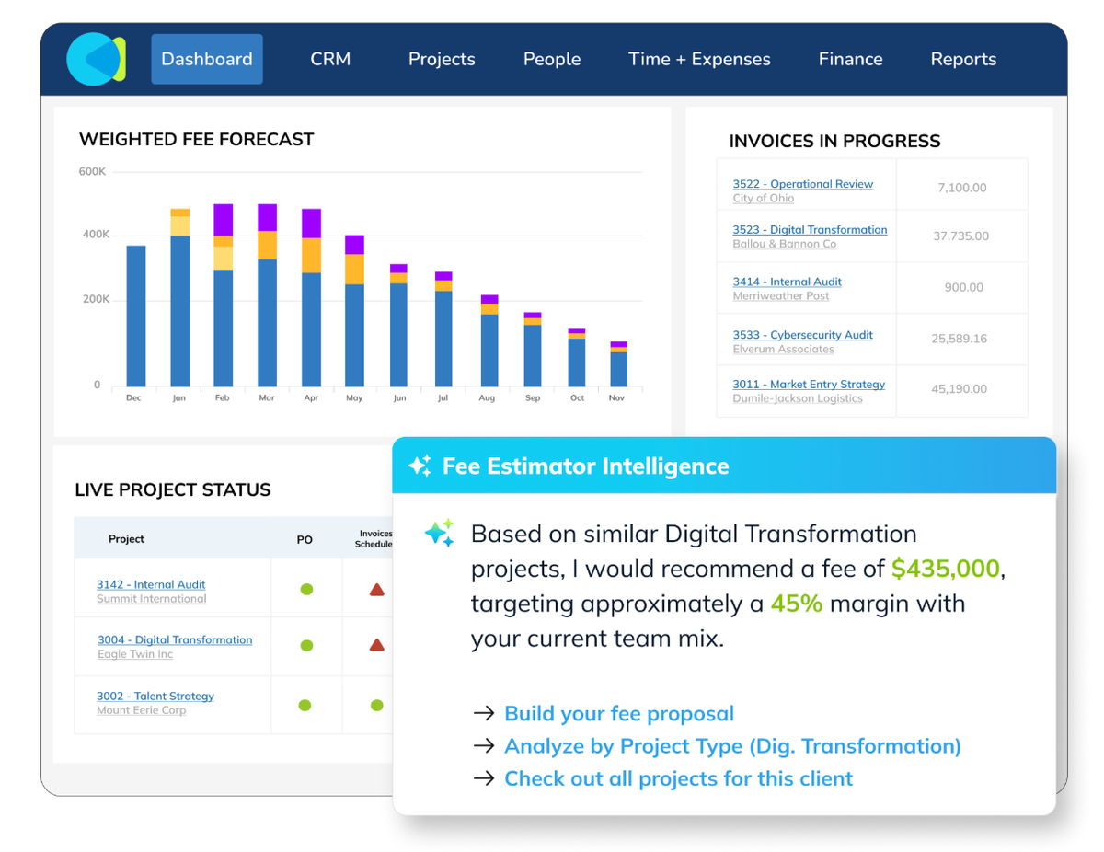Click the green PO dot for Digital Transformation

coord(306,646)
